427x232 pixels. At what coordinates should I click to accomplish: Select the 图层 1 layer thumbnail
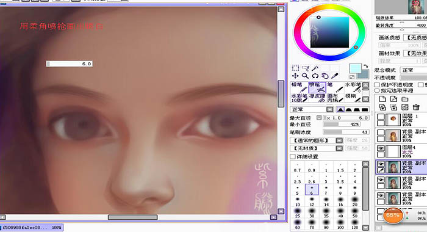[393, 120]
